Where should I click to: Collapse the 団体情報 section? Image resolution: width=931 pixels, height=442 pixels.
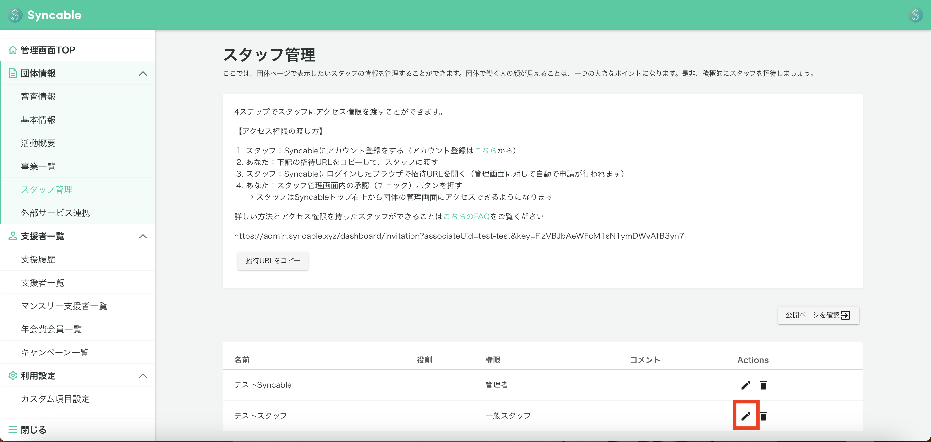pyautogui.click(x=144, y=73)
